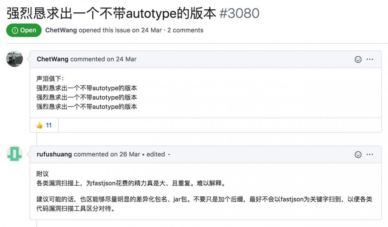Open comment options dropdown for ChetWang
Viewport: 388px width, 227px height.
(369, 59)
